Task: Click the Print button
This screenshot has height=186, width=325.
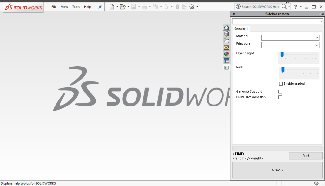Action: point(306,156)
